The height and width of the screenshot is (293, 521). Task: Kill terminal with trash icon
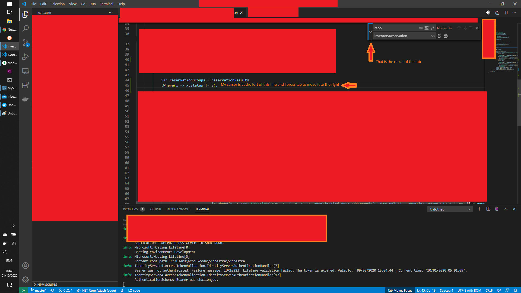[497, 209]
